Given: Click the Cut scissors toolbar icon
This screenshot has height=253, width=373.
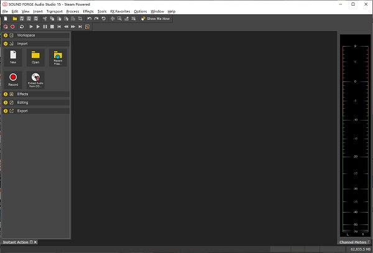Looking at the screenshot, I should tap(45, 19).
